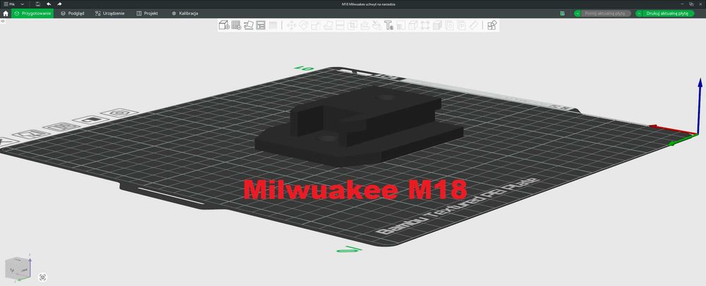
Task: Select the black M18 holder model on the plate
Action: pos(359,125)
